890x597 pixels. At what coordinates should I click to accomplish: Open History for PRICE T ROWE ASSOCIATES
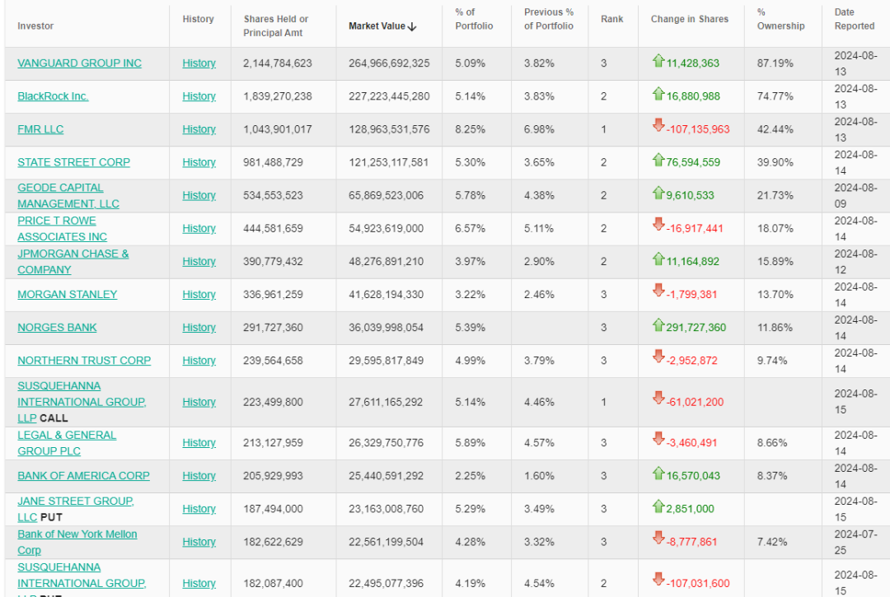199,228
